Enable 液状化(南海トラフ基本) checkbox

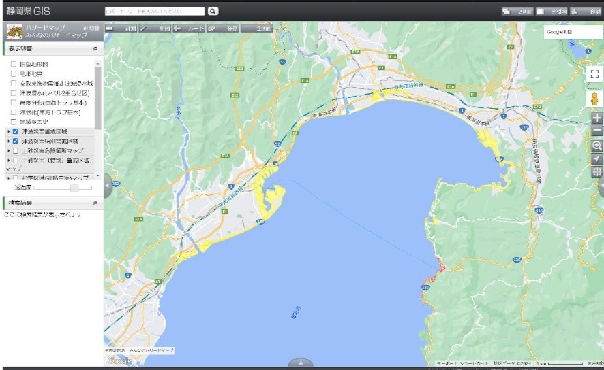[x=14, y=112]
